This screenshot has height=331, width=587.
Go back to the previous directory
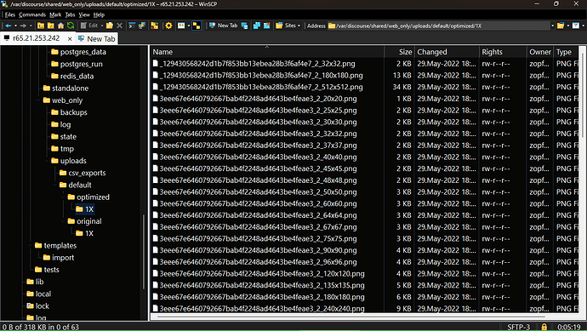pyautogui.click(x=9, y=26)
